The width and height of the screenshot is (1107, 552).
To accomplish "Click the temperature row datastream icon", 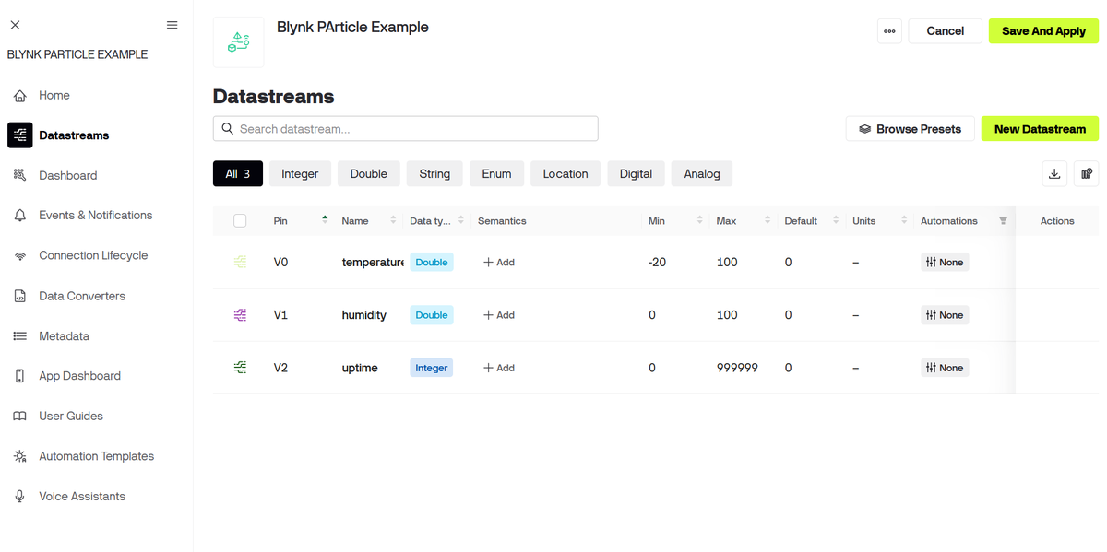I will 241,263.
